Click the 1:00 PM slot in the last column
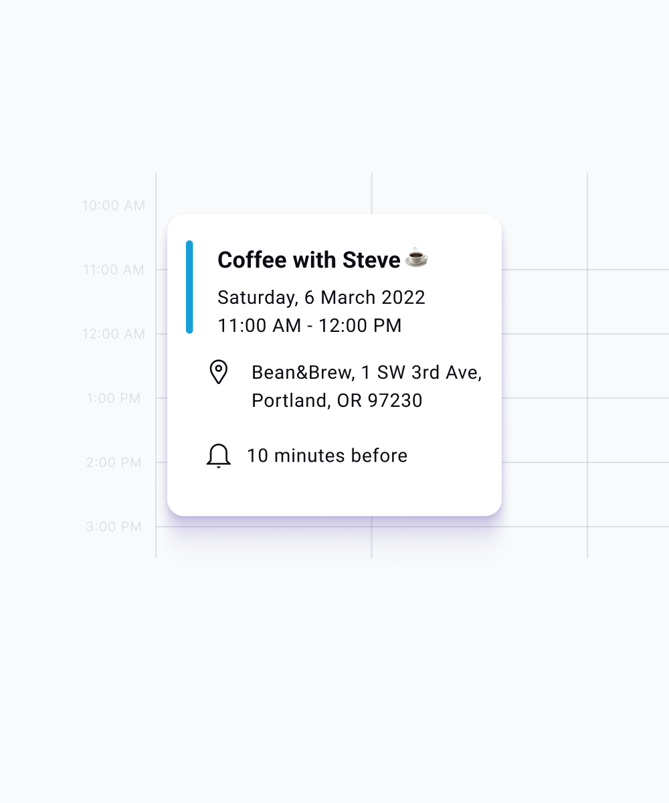 (628, 430)
